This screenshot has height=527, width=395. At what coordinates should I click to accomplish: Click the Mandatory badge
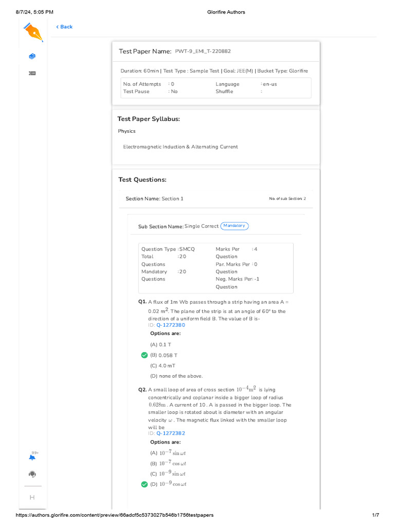click(x=235, y=226)
